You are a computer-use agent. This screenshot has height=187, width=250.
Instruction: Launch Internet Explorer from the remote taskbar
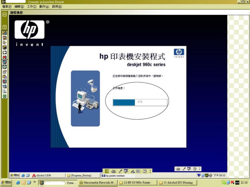23,175
